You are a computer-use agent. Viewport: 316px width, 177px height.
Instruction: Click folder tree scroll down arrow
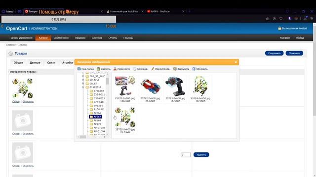point(107,134)
